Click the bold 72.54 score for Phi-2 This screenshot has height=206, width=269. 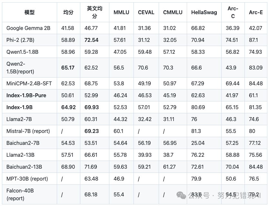pos(92,40)
